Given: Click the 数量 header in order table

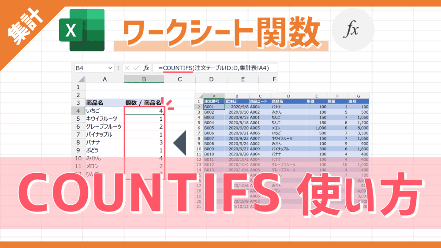Looking at the screenshot, I should pos(337,101).
